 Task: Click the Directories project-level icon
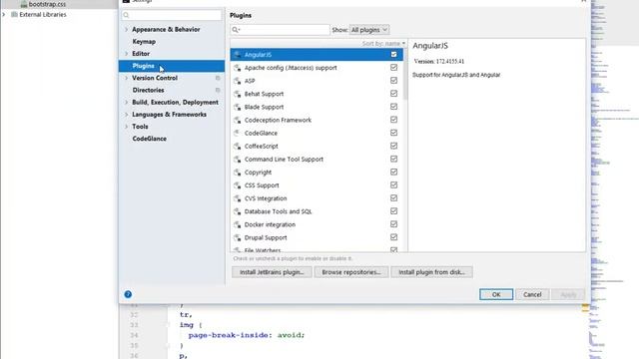[x=218, y=90]
